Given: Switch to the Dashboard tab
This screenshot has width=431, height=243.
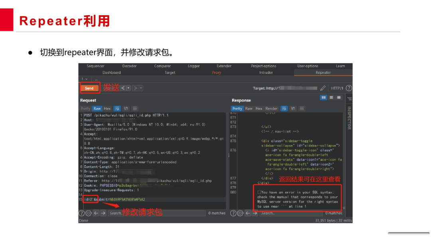Looking at the screenshot, I should point(112,73).
